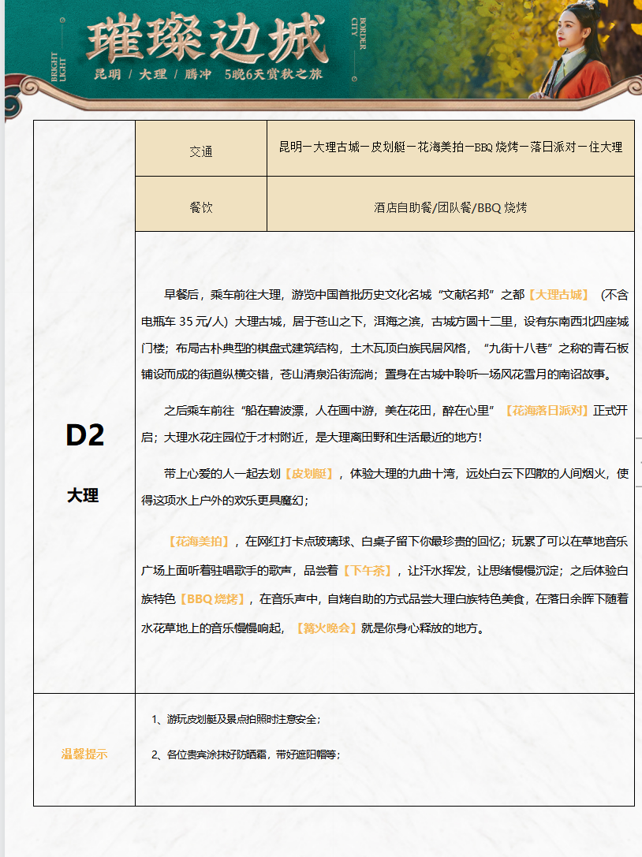Click the route text starting with 昆明一大理古城

point(450,147)
